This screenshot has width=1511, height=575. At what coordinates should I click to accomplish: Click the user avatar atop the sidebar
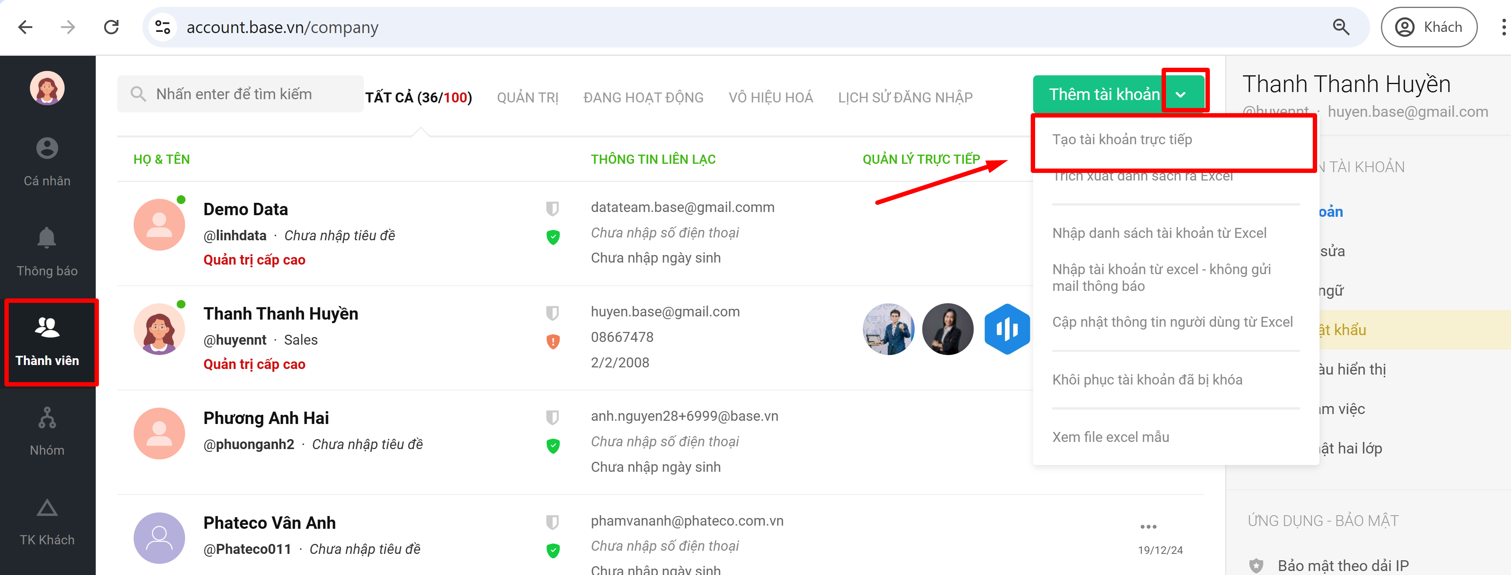point(47,88)
